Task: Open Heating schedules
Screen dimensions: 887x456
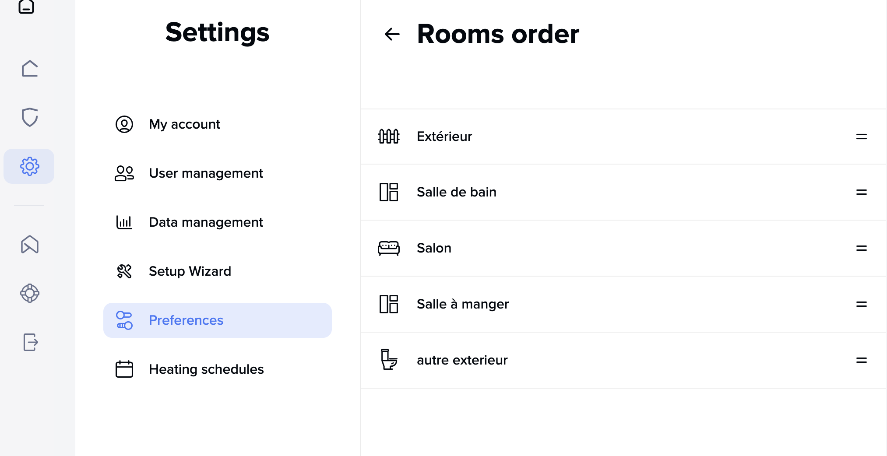Action: tap(206, 369)
